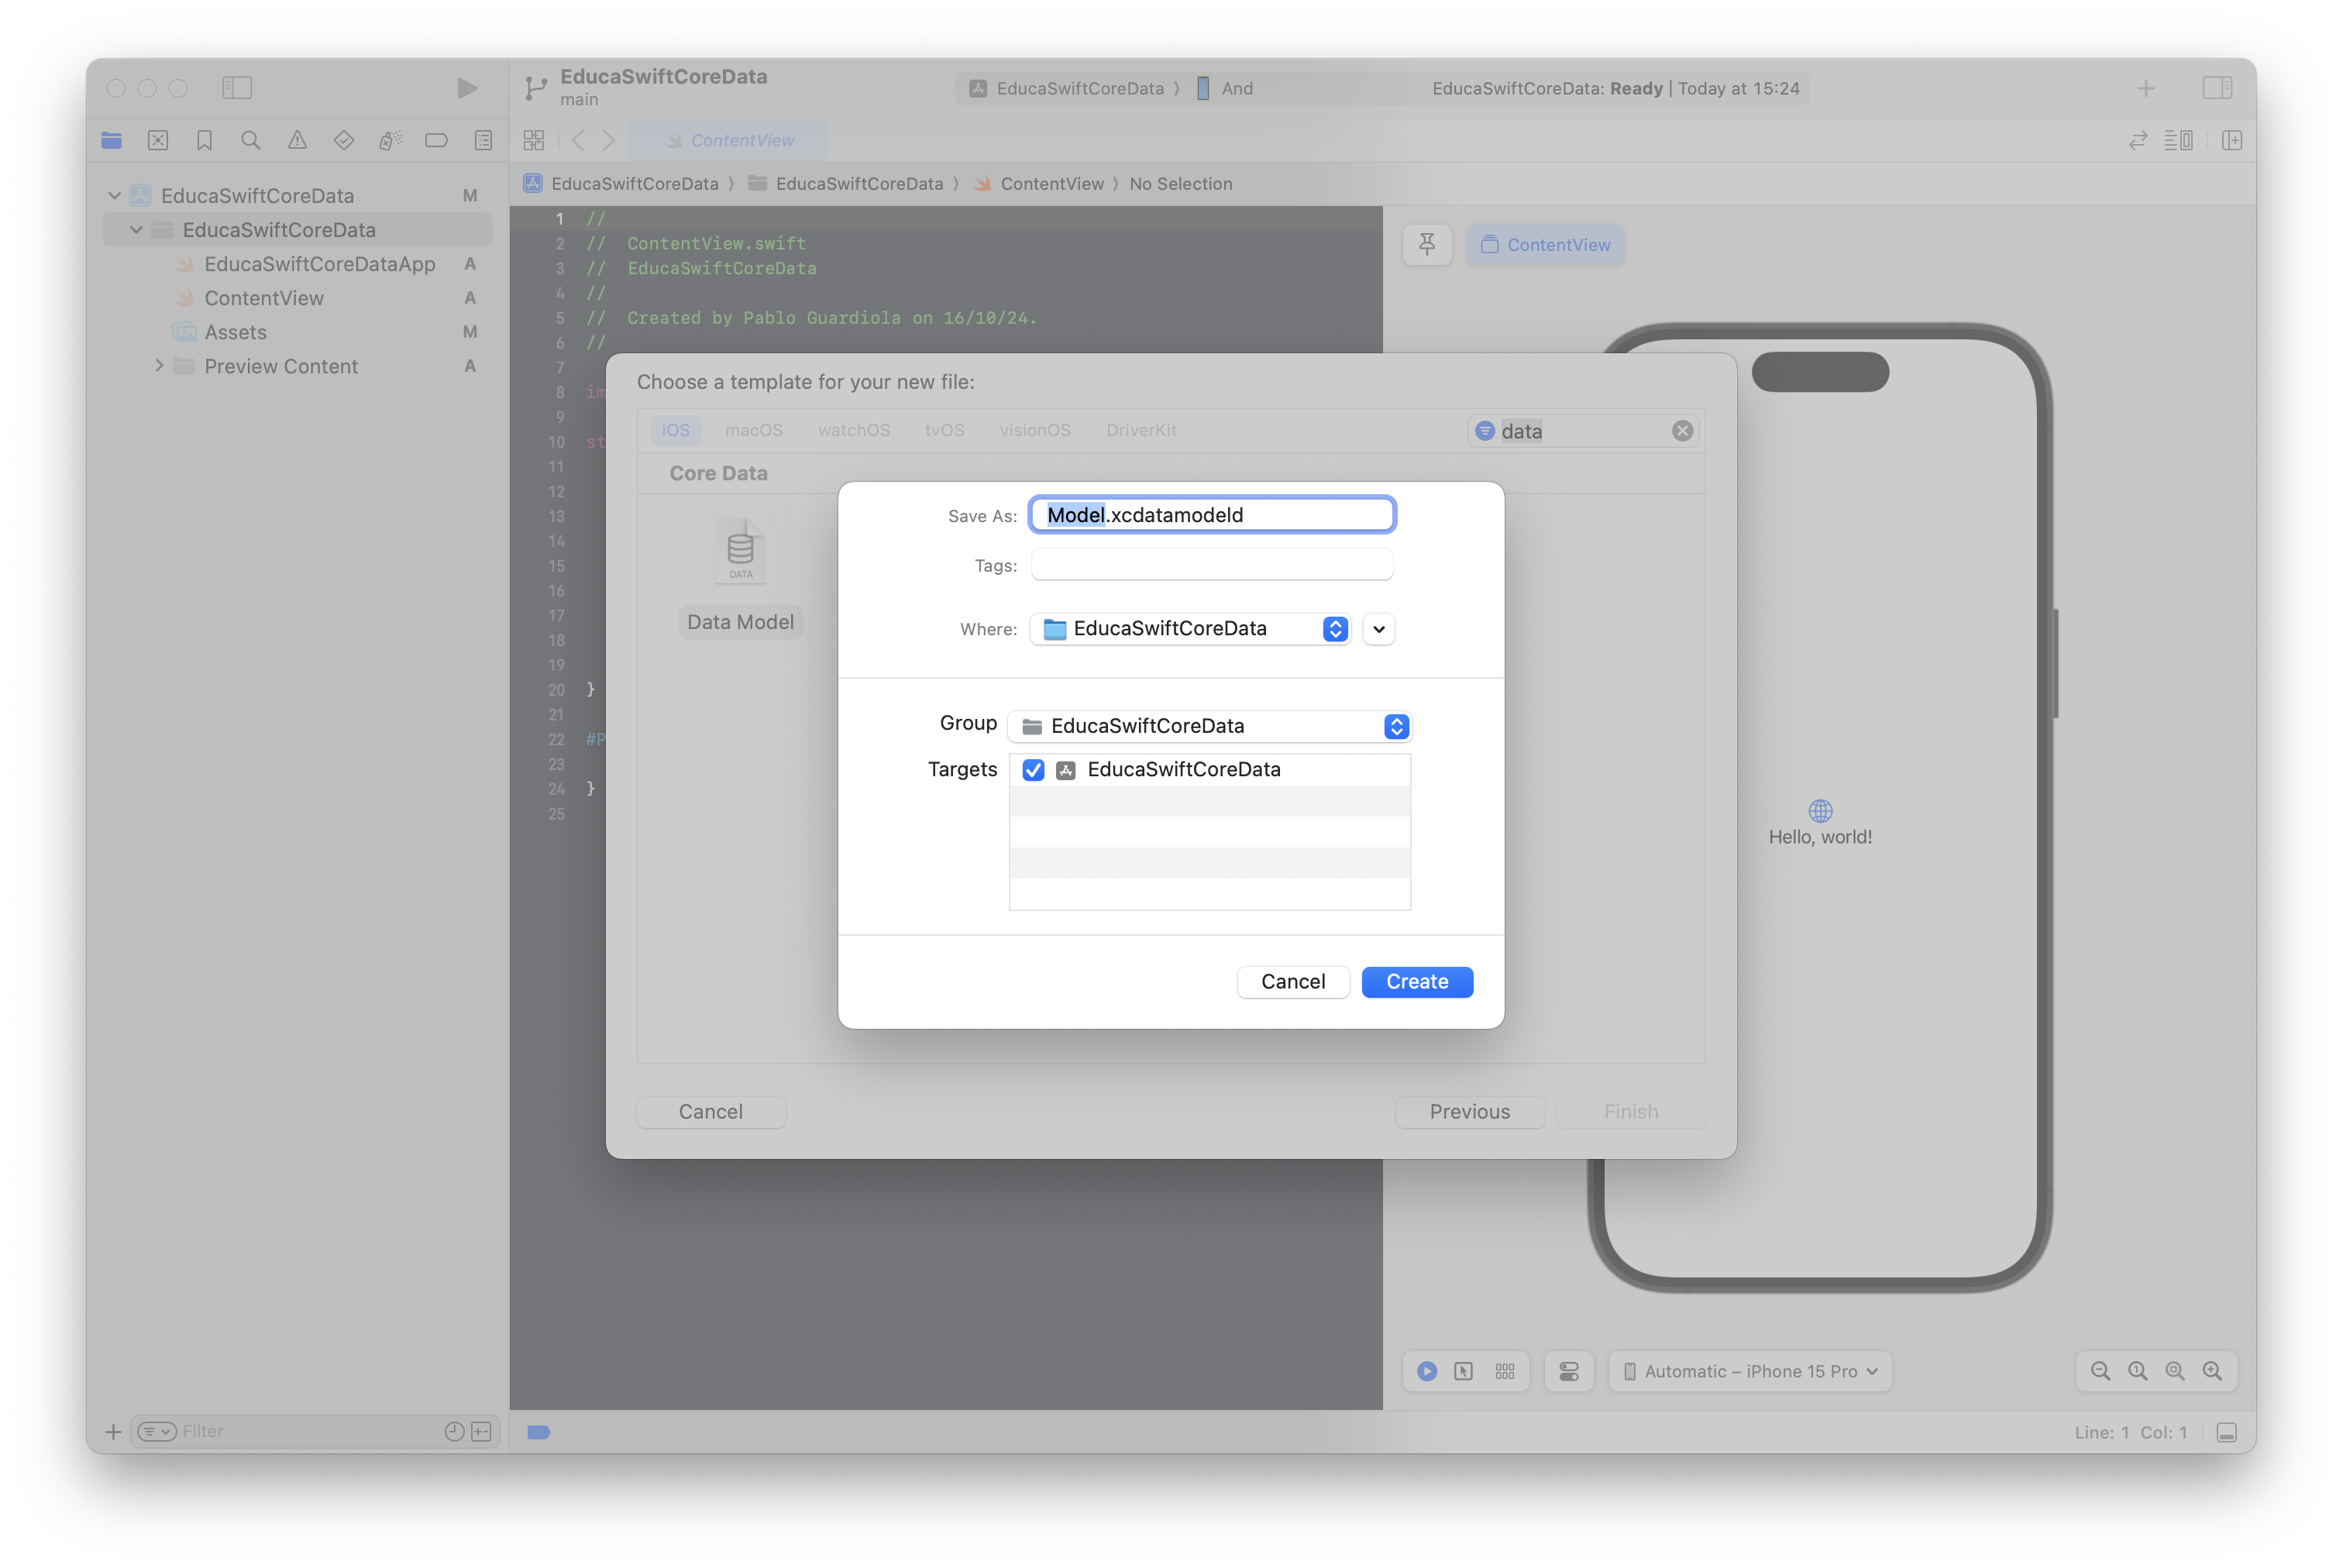Open the Group dropdown
Viewport: 2343px width, 1568px height.
click(1209, 726)
